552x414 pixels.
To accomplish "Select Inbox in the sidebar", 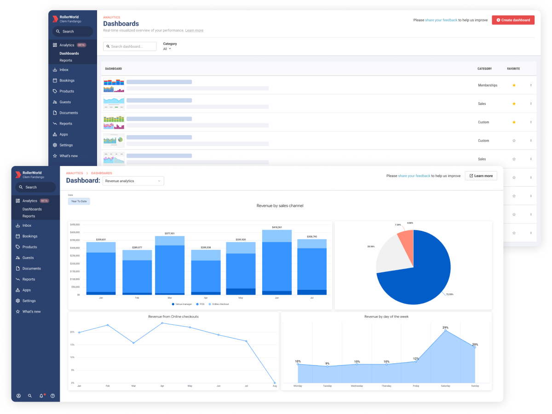I will 25,225.
